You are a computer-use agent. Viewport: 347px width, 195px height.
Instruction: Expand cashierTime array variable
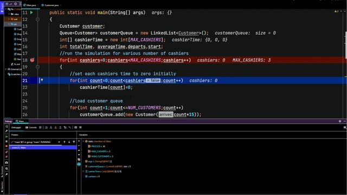click(83, 171)
